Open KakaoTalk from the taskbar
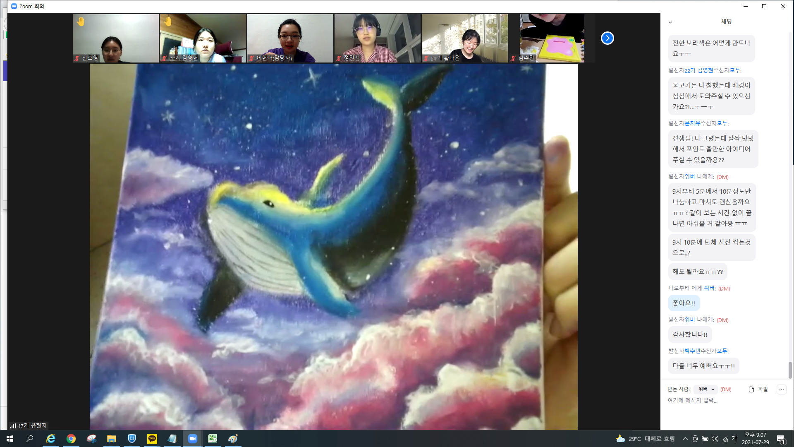The height and width of the screenshot is (447, 794). [152, 439]
